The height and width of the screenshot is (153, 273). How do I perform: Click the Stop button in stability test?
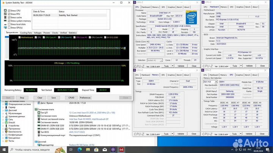click(22, 98)
